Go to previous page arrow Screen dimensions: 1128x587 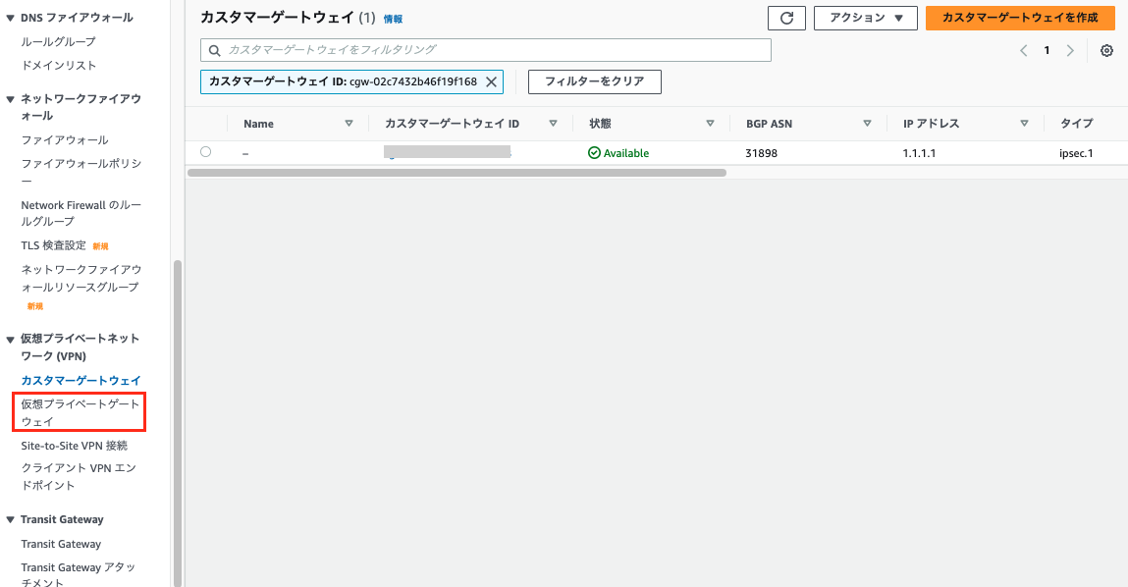pos(1024,51)
